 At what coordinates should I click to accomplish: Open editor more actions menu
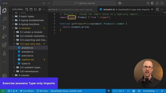pos(162,9)
